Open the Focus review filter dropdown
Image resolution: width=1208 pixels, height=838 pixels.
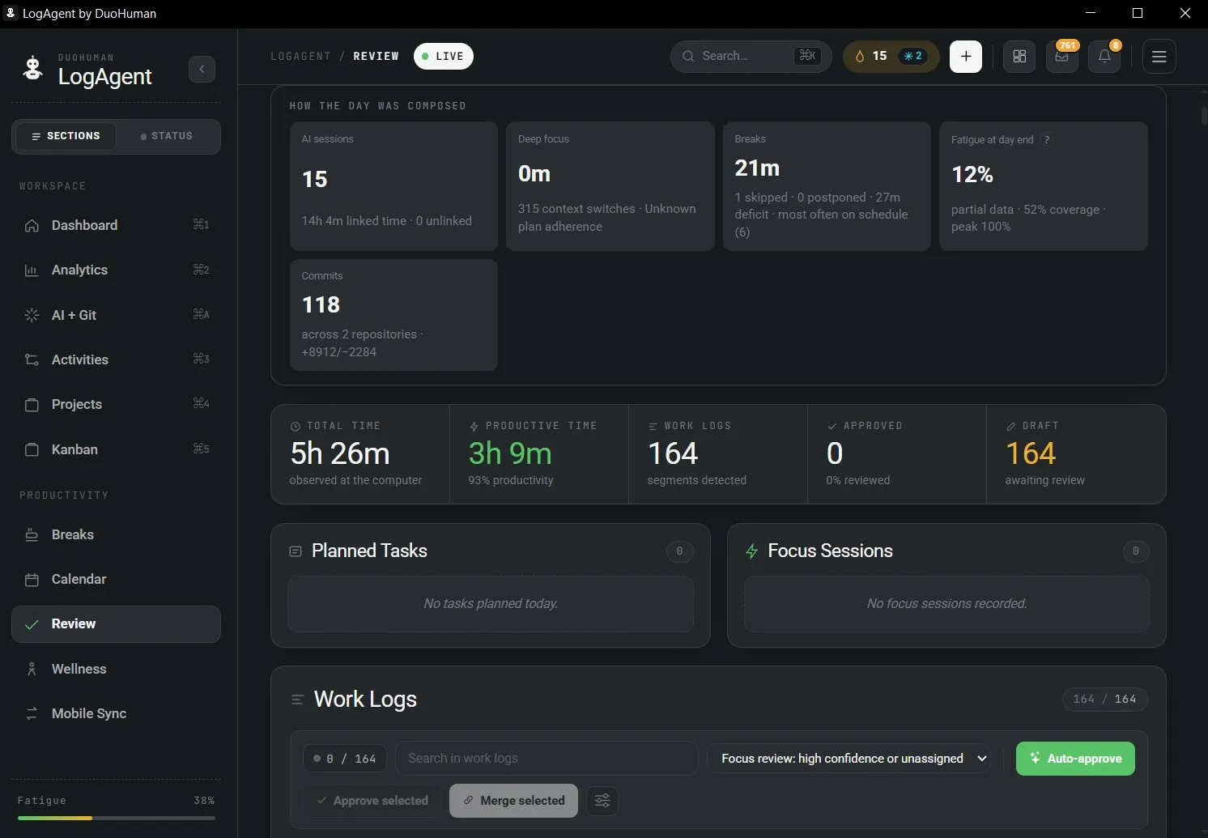pyautogui.click(x=849, y=759)
